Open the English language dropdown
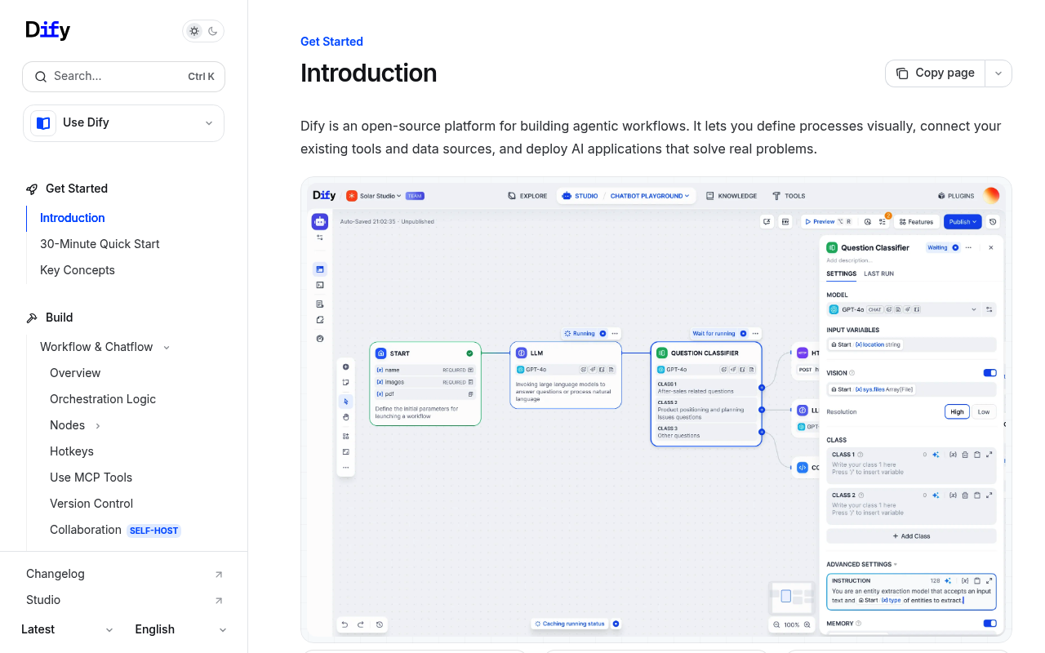The image size is (1045, 653). click(x=180, y=629)
